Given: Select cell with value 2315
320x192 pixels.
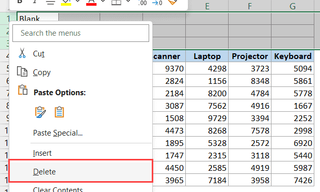Looking at the screenshot, I should (x=207, y=155).
